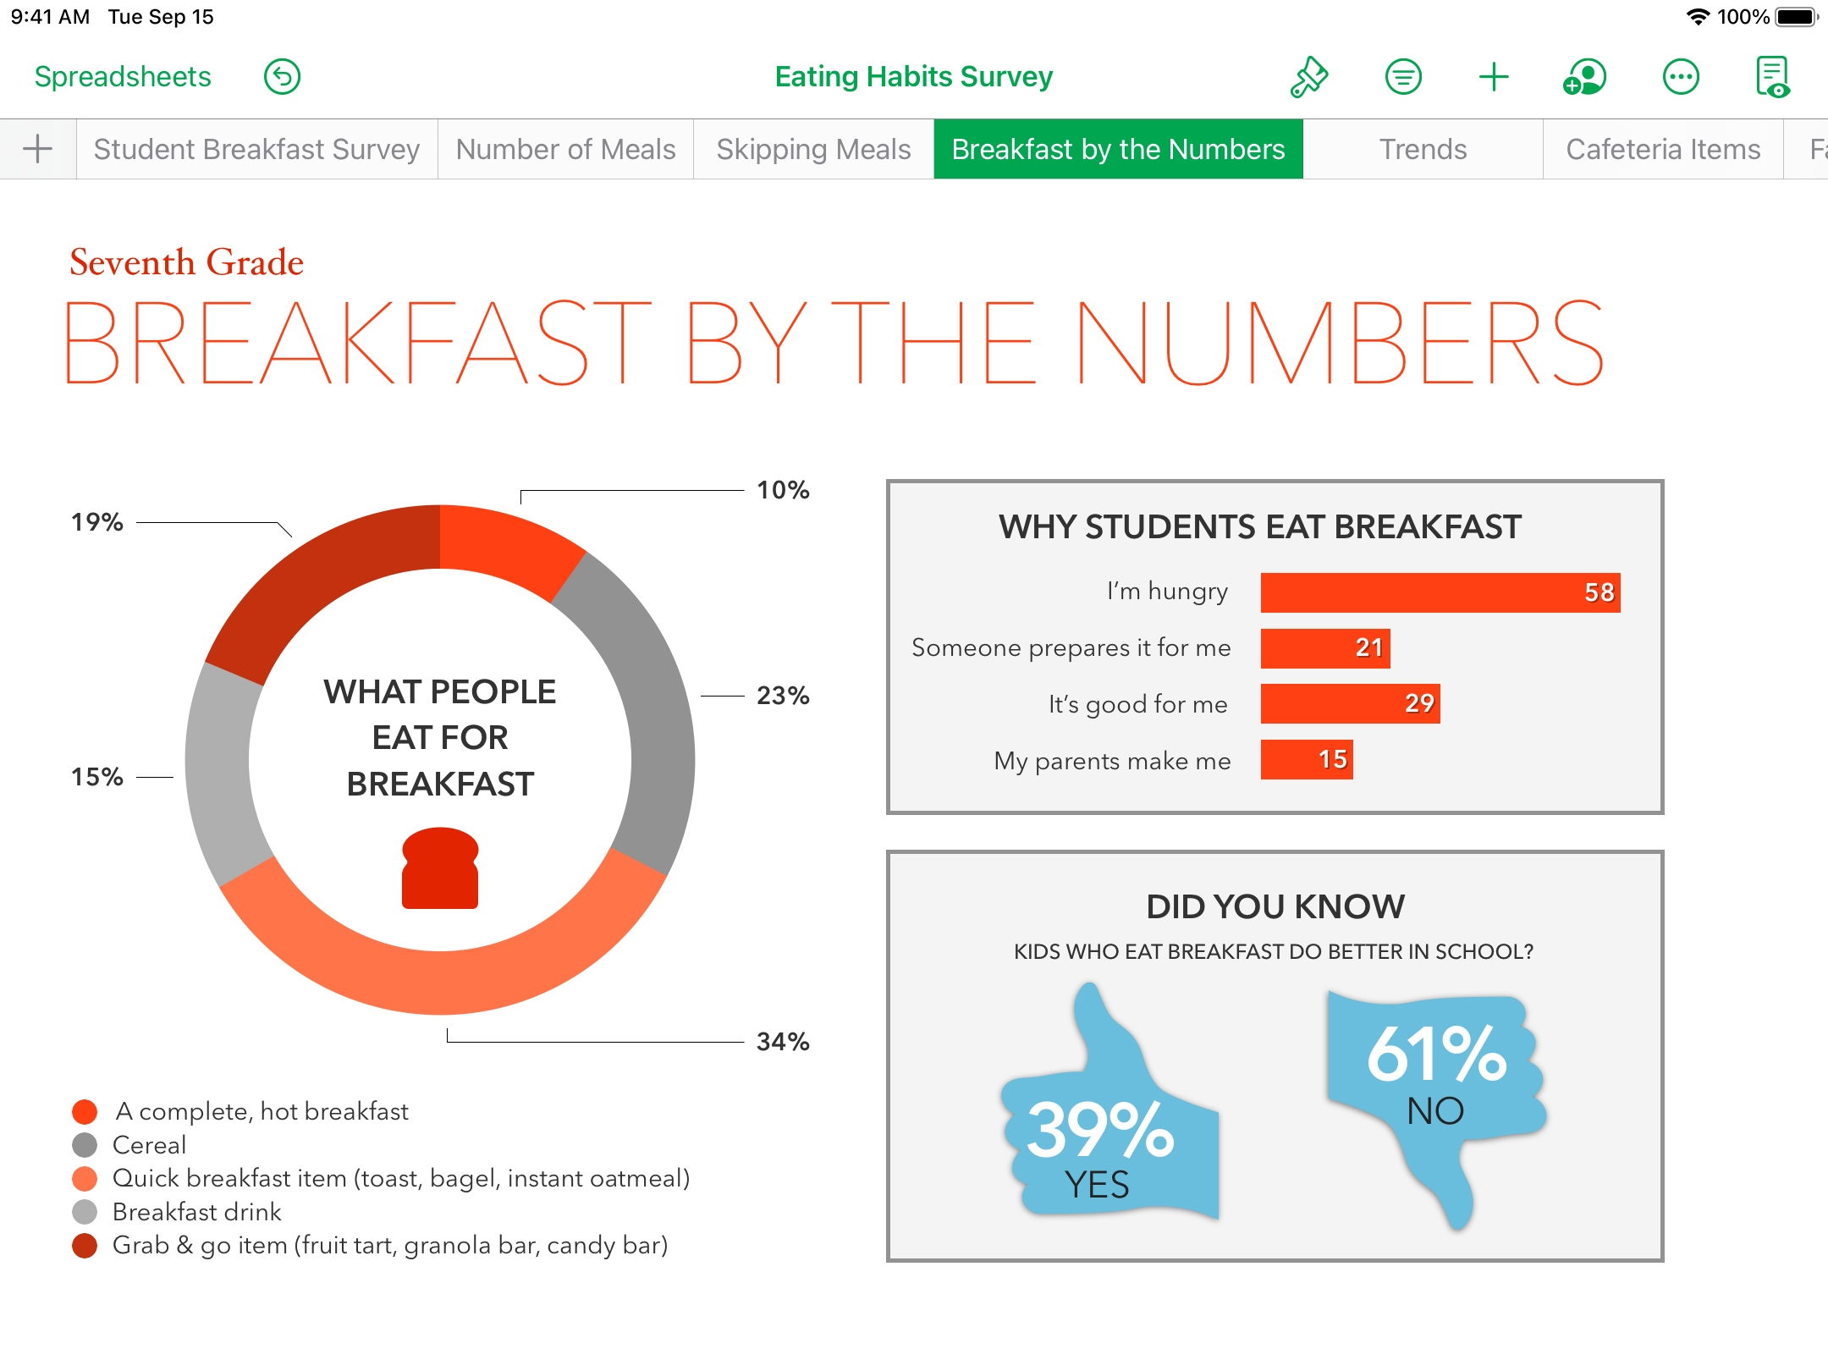Open the More options ellipsis menu
Viewport: 1828px width, 1371px height.
point(1681,77)
